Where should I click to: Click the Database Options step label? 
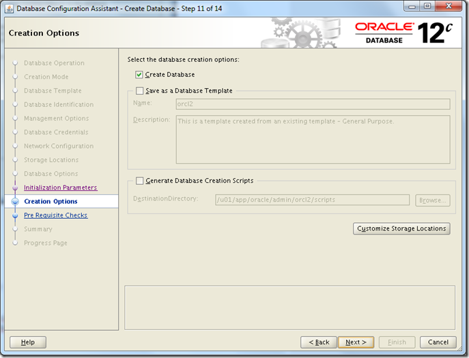pos(51,174)
